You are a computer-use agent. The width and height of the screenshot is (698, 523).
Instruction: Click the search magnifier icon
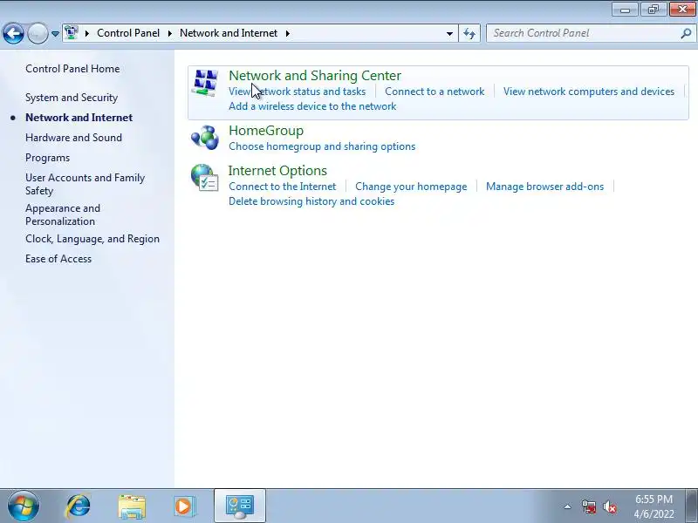coord(686,33)
